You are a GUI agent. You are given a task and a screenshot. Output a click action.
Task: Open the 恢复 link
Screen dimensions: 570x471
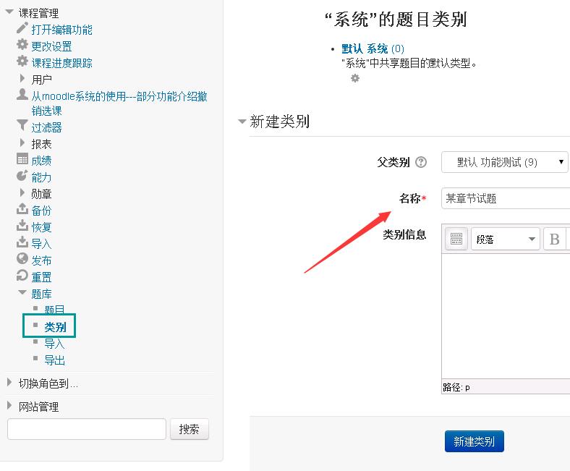pos(41,227)
